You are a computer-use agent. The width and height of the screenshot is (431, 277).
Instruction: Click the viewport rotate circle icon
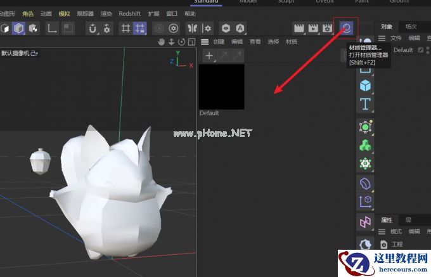181,42
